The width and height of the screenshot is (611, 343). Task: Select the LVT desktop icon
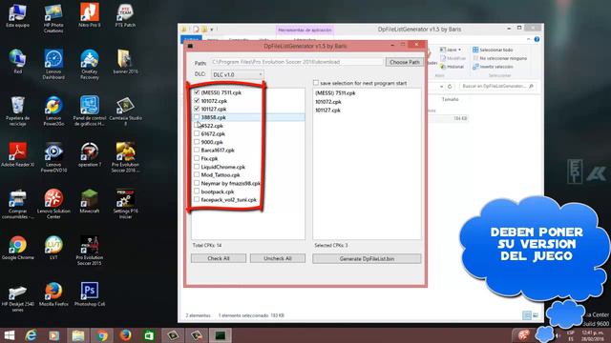pyautogui.click(x=53, y=248)
